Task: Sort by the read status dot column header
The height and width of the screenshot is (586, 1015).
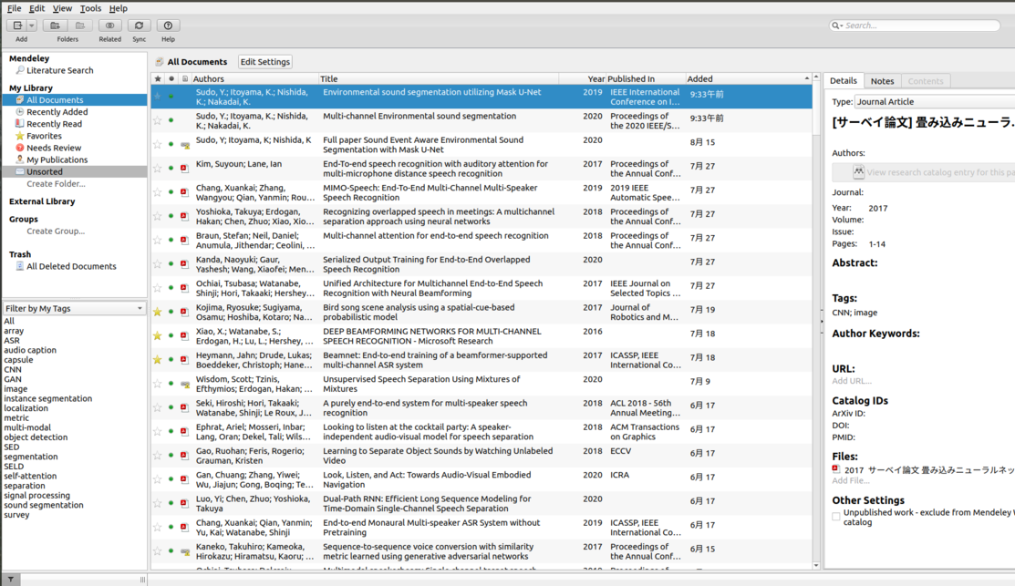Action: 171,79
